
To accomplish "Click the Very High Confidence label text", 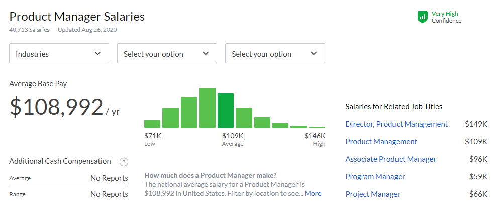I will click(446, 17).
